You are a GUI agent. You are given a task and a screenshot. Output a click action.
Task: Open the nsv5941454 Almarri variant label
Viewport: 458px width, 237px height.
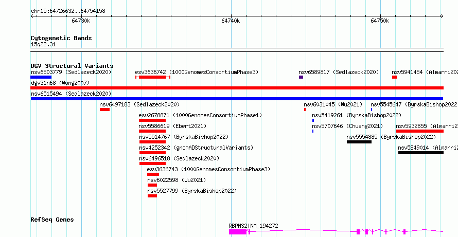[425, 72]
